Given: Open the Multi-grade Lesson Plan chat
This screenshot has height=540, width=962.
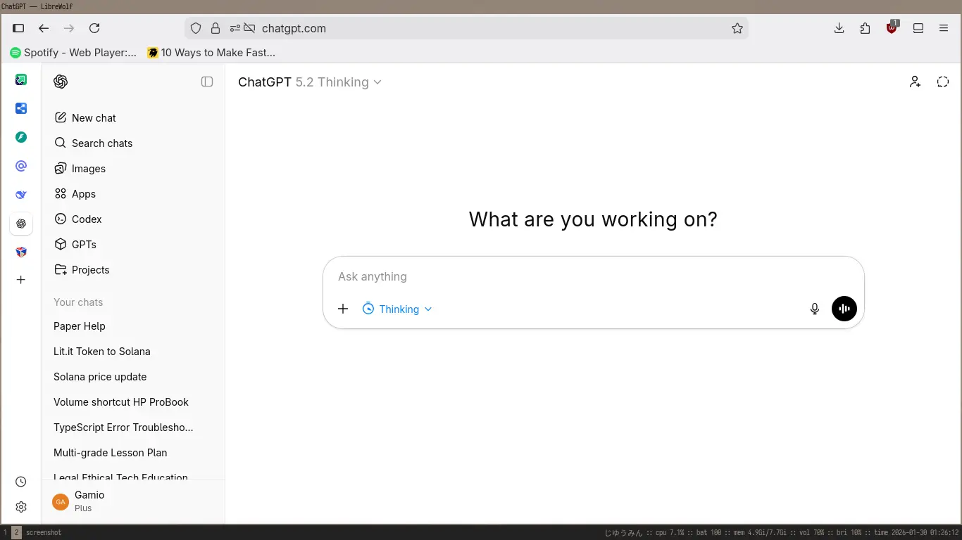Looking at the screenshot, I should [134, 453].
